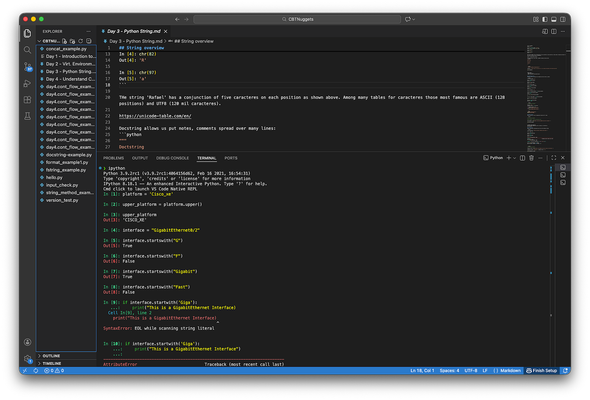Viewport: 590px width, 400px height.
Task: Open the Search view in the activity bar
Action: [27, 50]
